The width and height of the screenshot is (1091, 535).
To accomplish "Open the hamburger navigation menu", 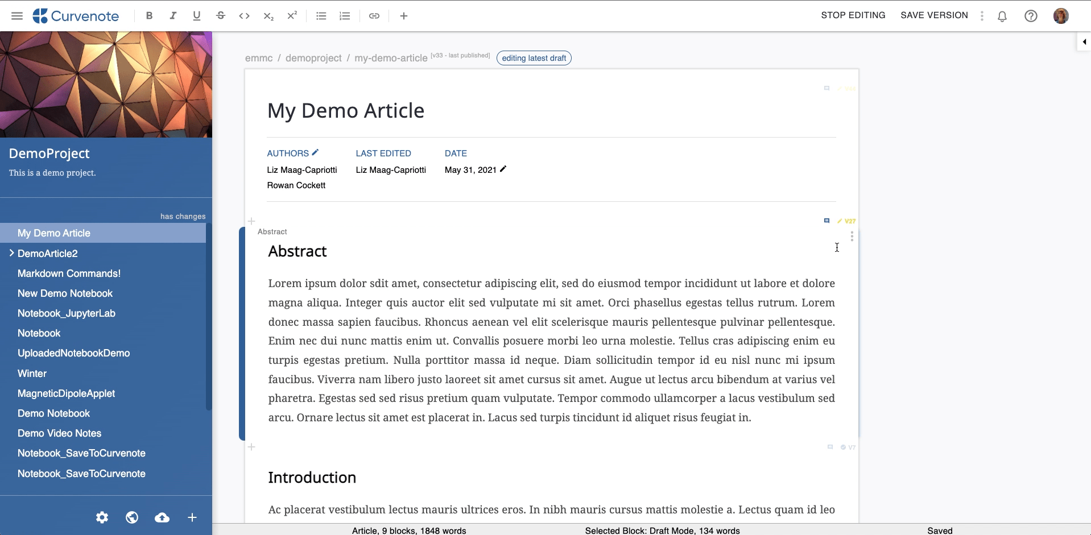I will pos(17,16).
